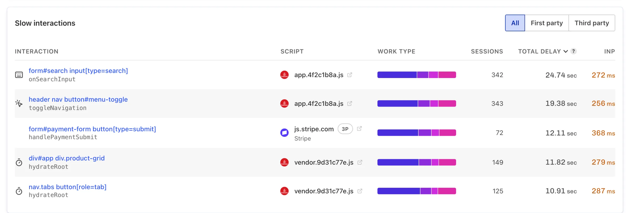The height and width of the screenshot is (213, 630).
Task: Open form#search input[type=search] interaction
Action: 78,71
